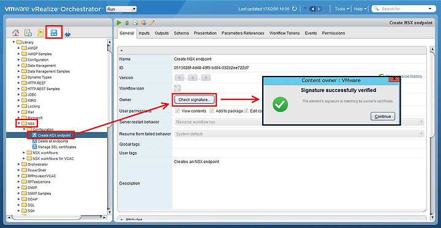This screenshot has height=228, width=441.
Task: Open the policies scroll icon
Action: [x=41, y=33]
